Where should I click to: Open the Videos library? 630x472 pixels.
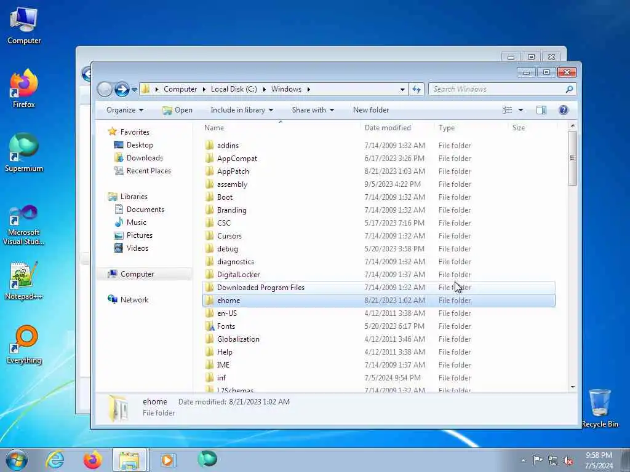pyautogui.click(x=137, y=248)
